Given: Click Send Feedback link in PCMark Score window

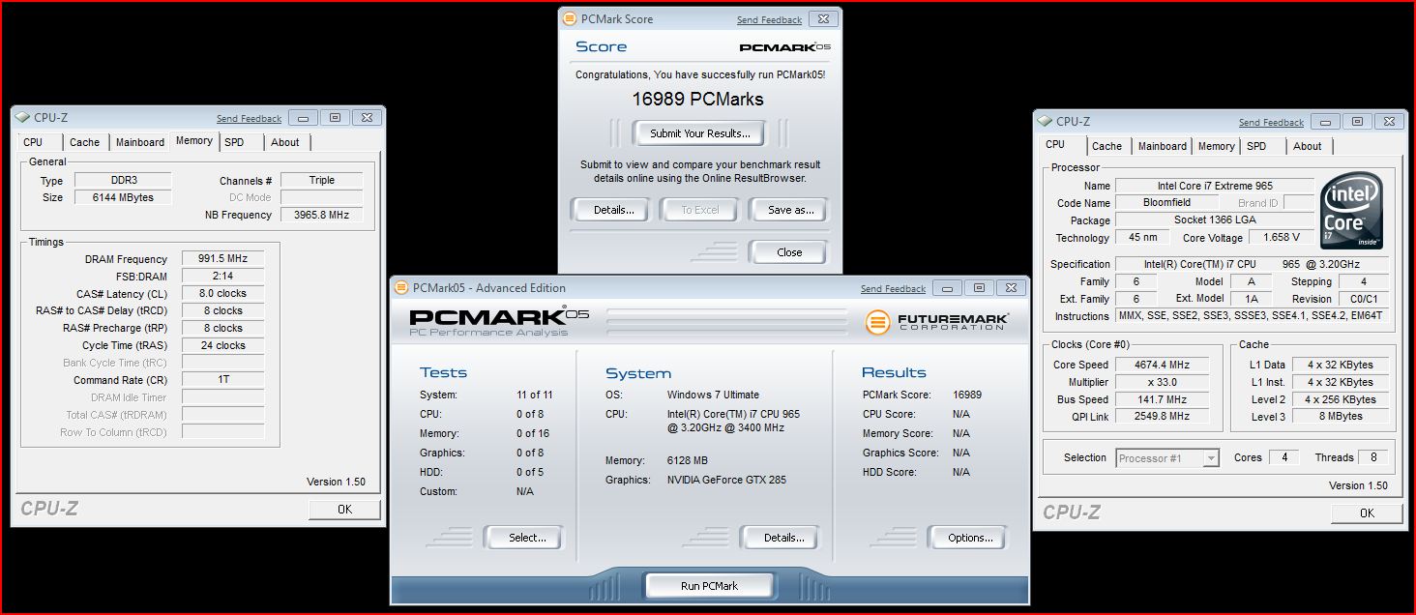Looking at the screenshot, I should pos(769,19).
